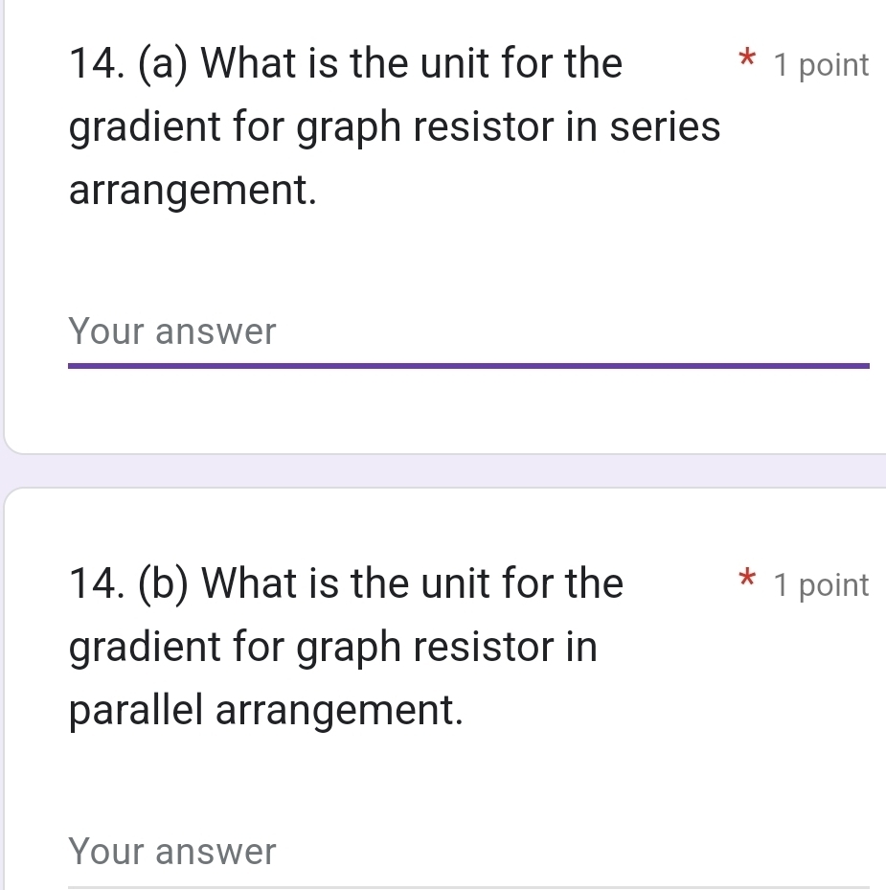Click the purple underline under 14(a) answer
The image size is (886, 890).
(467, 365)
